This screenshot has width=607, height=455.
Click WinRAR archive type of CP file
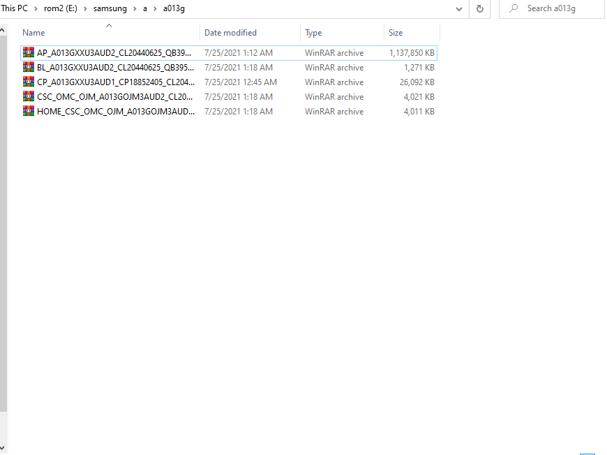[x=334, y=82]
